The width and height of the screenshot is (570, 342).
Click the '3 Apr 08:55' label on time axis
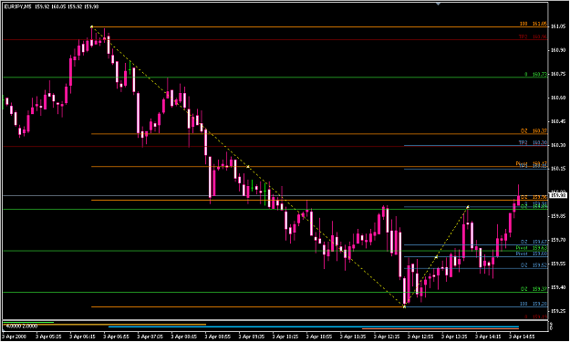point(217,337)
